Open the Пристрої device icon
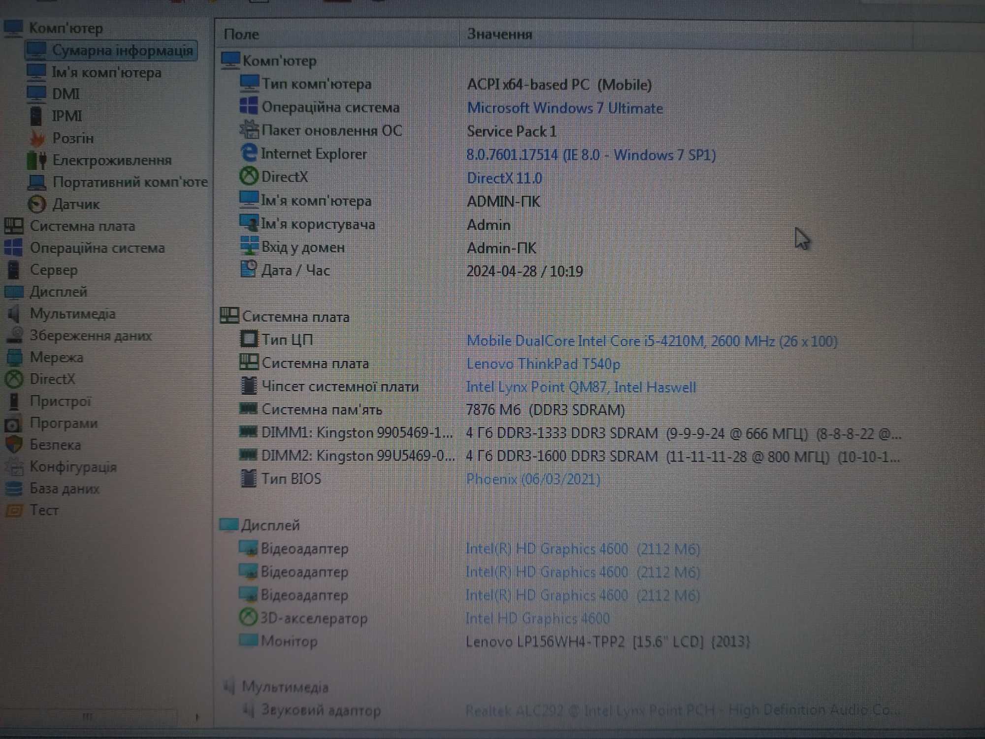Screen dimensions: 985x739 [x=14, y=401]
